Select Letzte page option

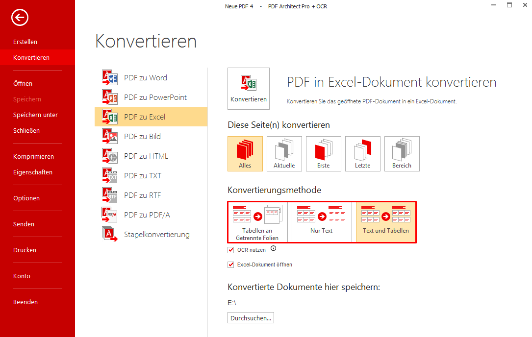(363, 154)
